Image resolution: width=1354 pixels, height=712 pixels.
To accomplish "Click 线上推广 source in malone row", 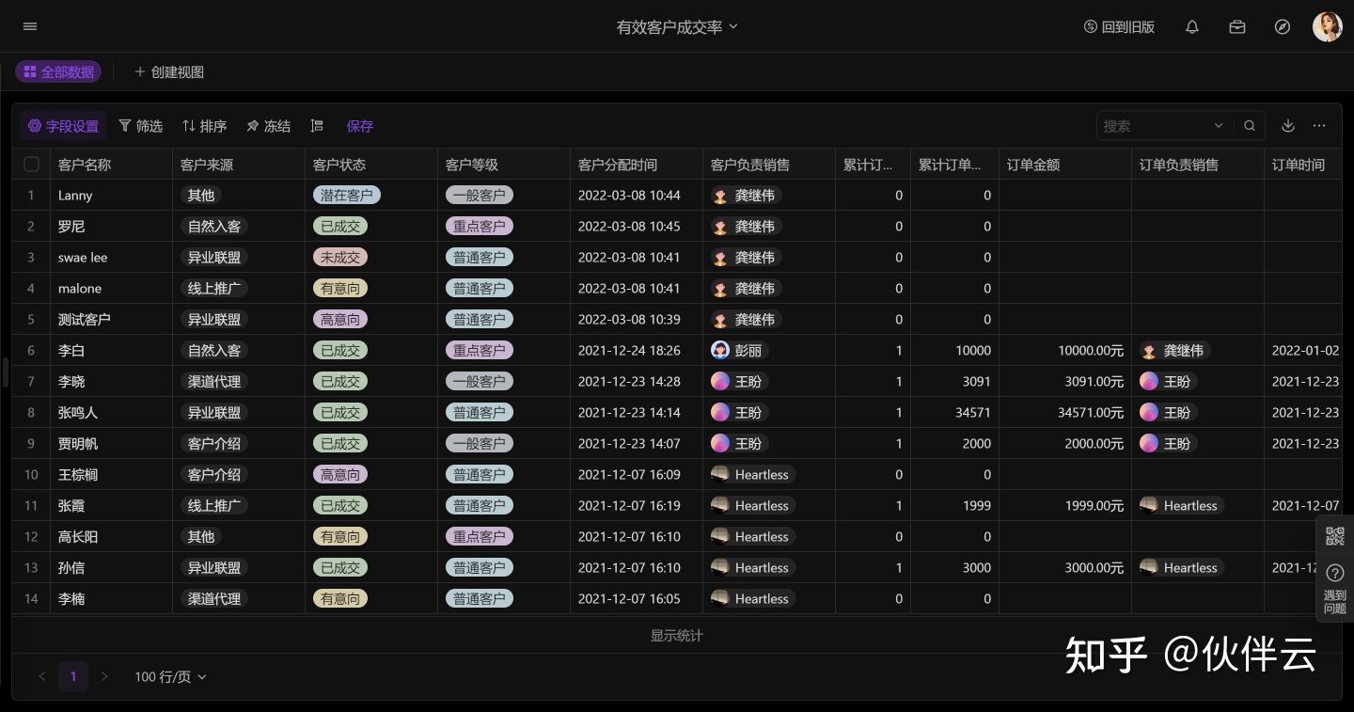I will [x=214, y=289].
